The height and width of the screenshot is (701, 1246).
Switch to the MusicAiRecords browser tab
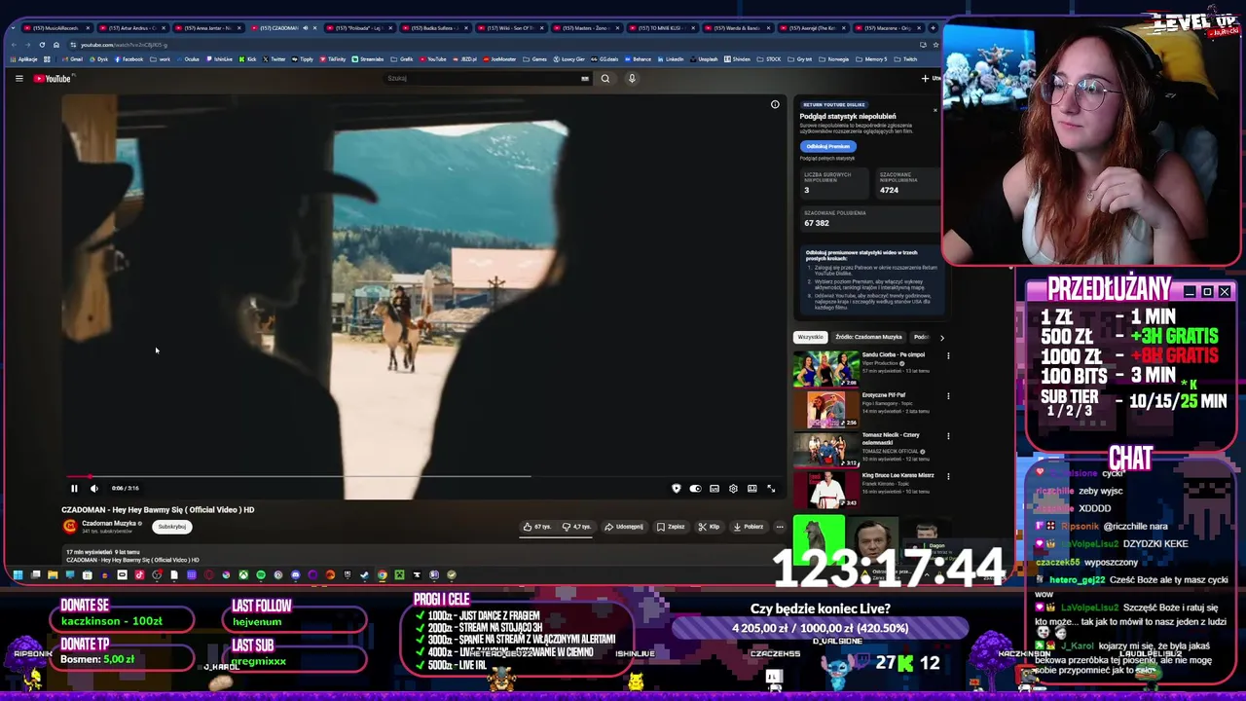55,28
